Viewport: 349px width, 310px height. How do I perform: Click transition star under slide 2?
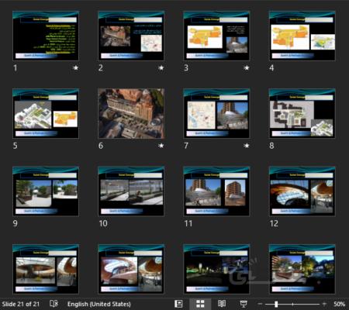point(161,68)
